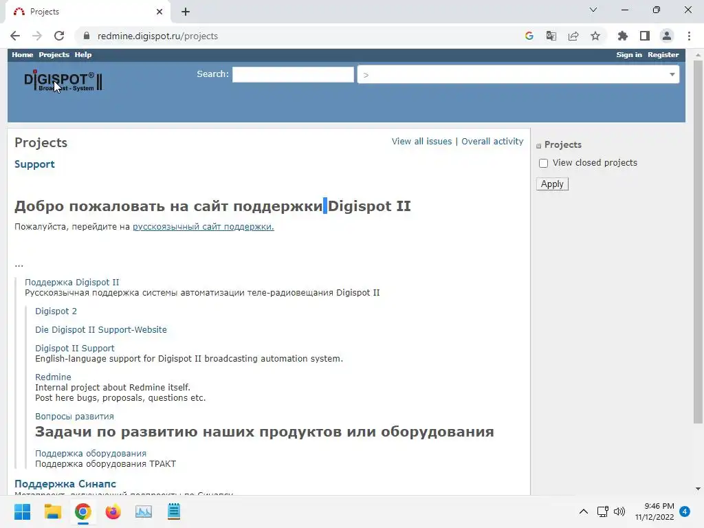Open Google icon in address bar

(x=529, y=36)
